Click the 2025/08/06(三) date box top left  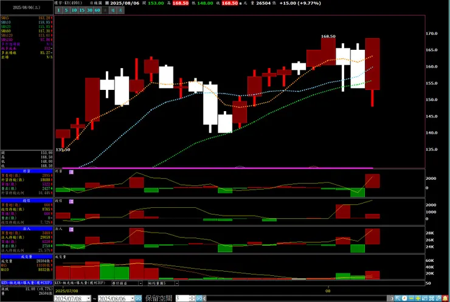[x=27, y=7]
